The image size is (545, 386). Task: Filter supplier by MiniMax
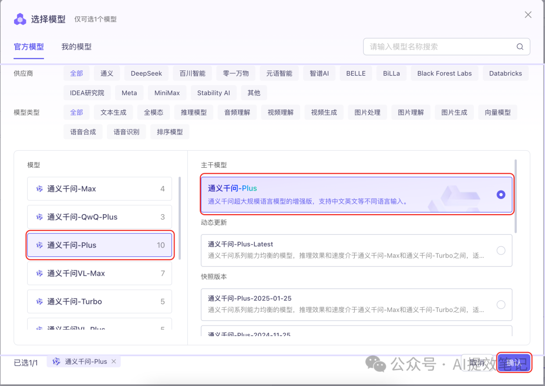[x=167, y=93]
